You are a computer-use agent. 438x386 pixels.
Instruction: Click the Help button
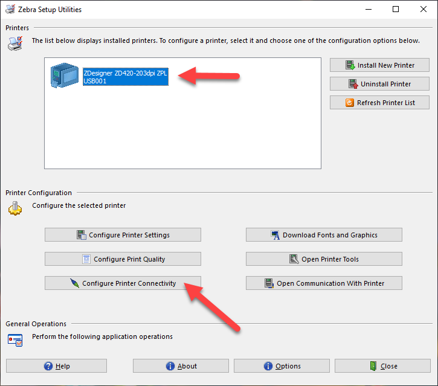pos(56,366)
